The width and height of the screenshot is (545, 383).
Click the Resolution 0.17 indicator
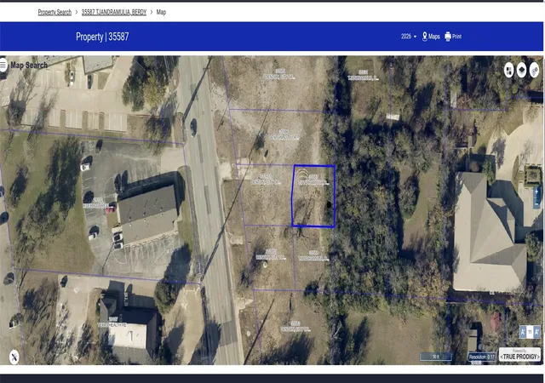482,357
